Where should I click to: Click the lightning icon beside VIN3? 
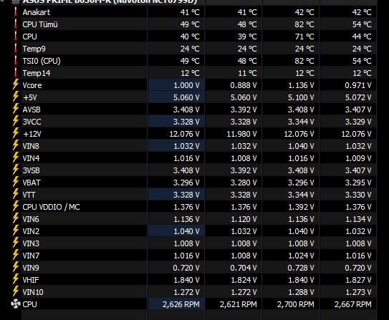16,243
